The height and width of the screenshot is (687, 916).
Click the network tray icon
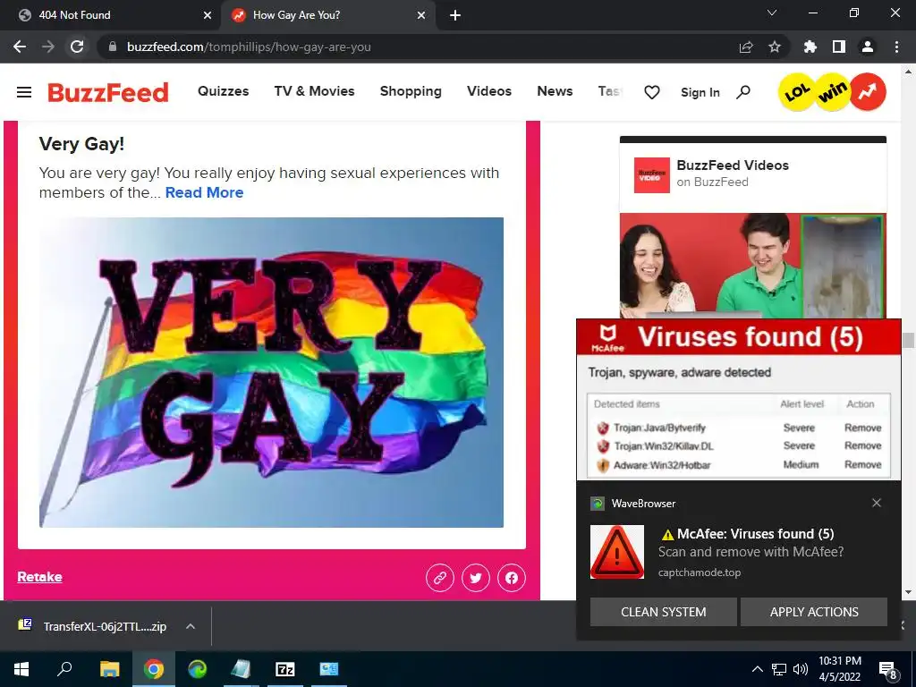coord(779,669)
